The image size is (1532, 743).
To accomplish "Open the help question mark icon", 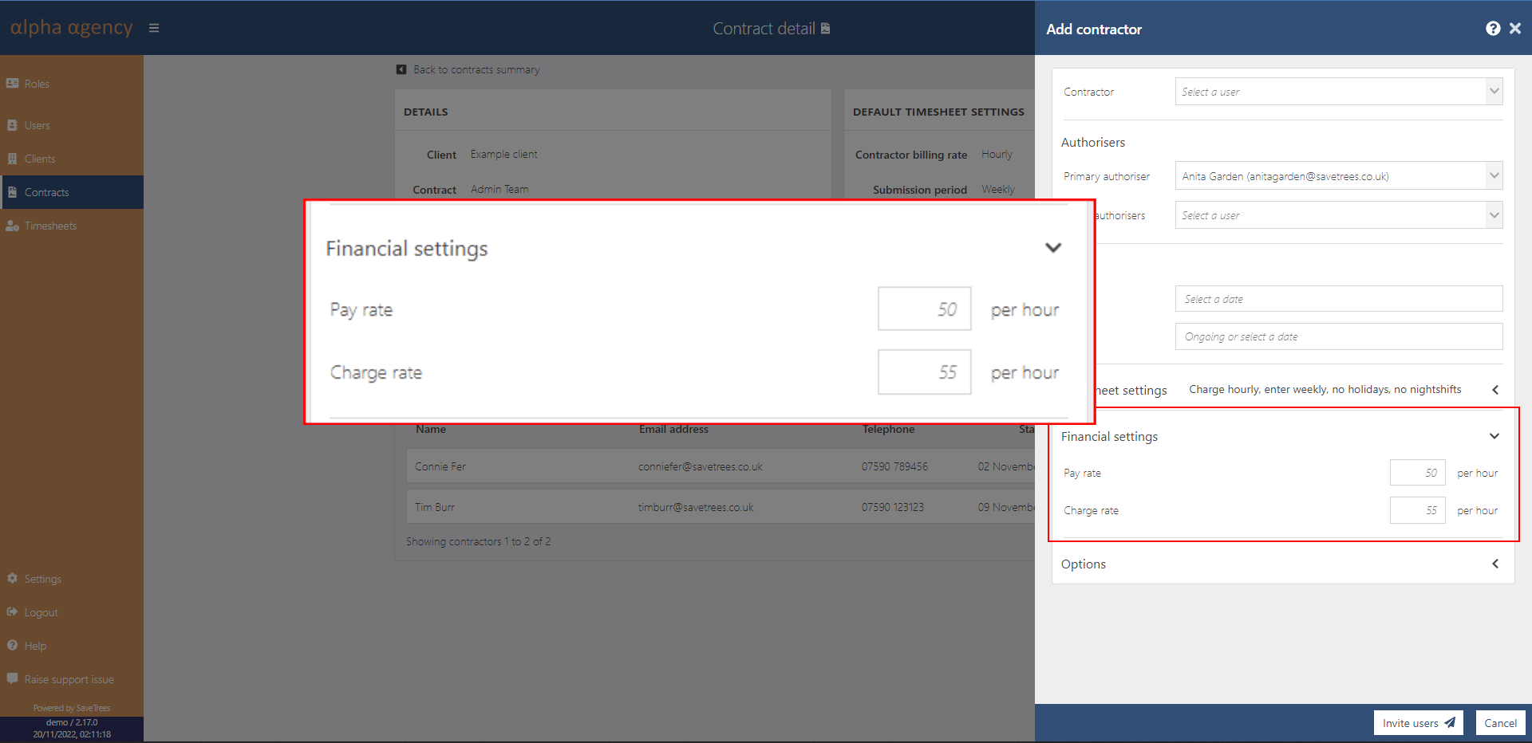I will tap(1493, 29).
